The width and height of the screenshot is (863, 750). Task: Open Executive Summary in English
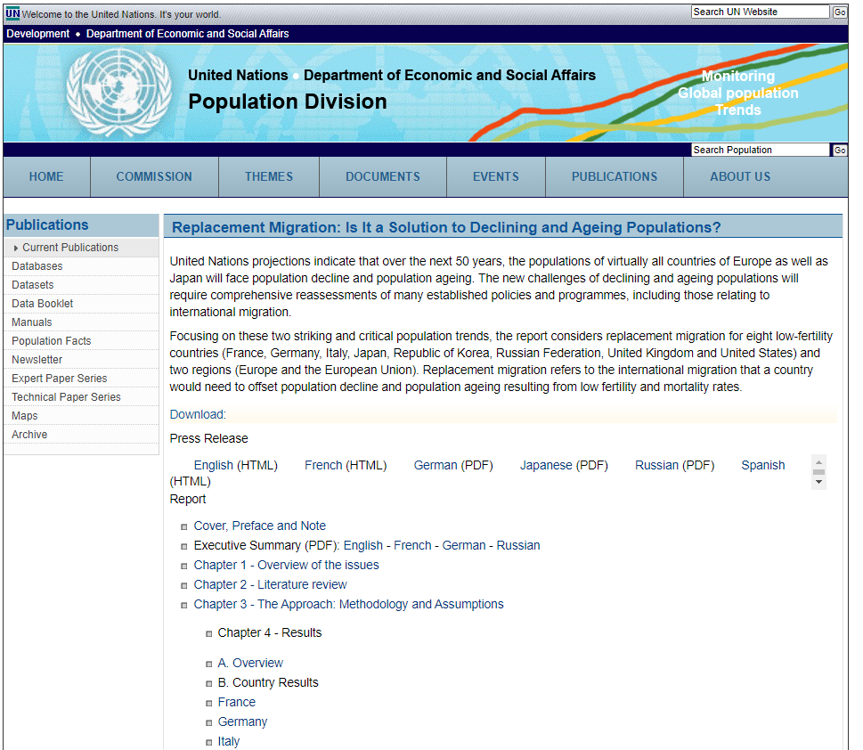click(x=363, y=546)
